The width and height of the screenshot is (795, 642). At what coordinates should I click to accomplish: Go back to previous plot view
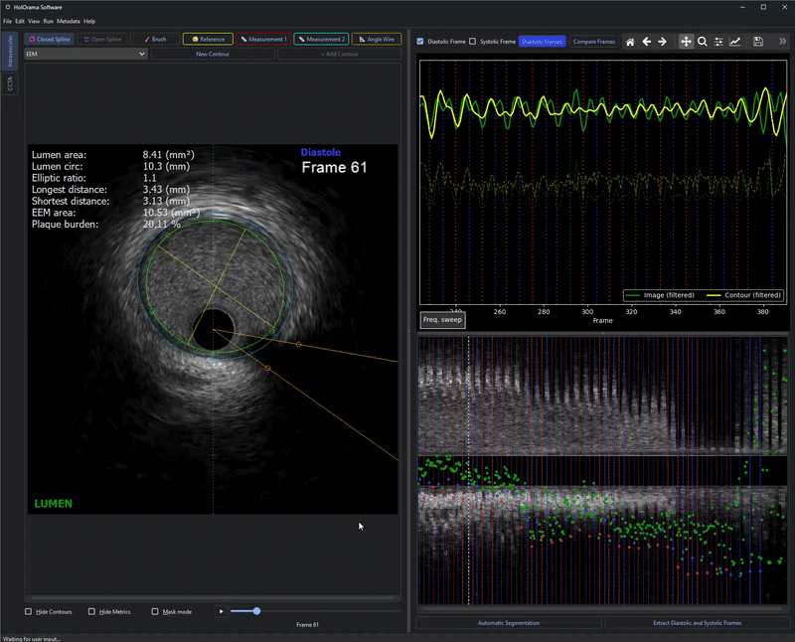(647, 42)
